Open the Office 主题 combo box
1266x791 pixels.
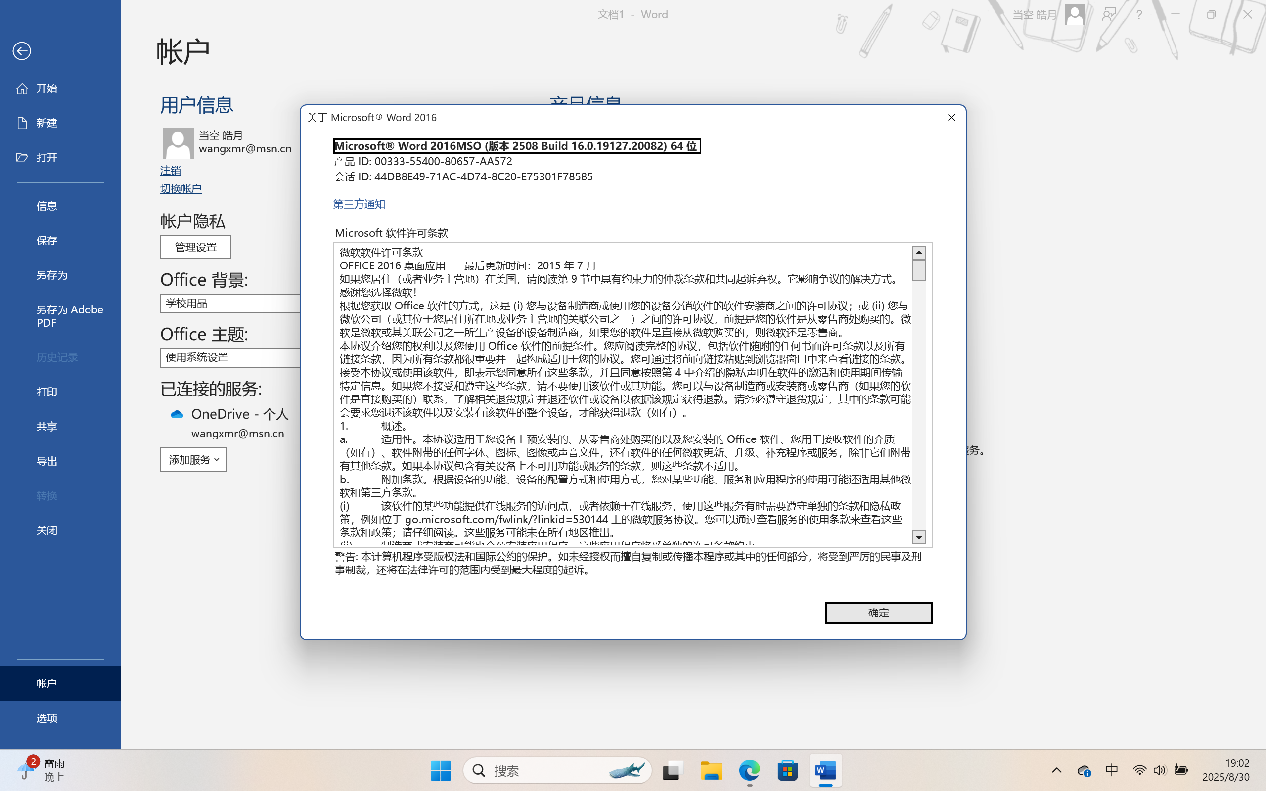pos(230,358)
